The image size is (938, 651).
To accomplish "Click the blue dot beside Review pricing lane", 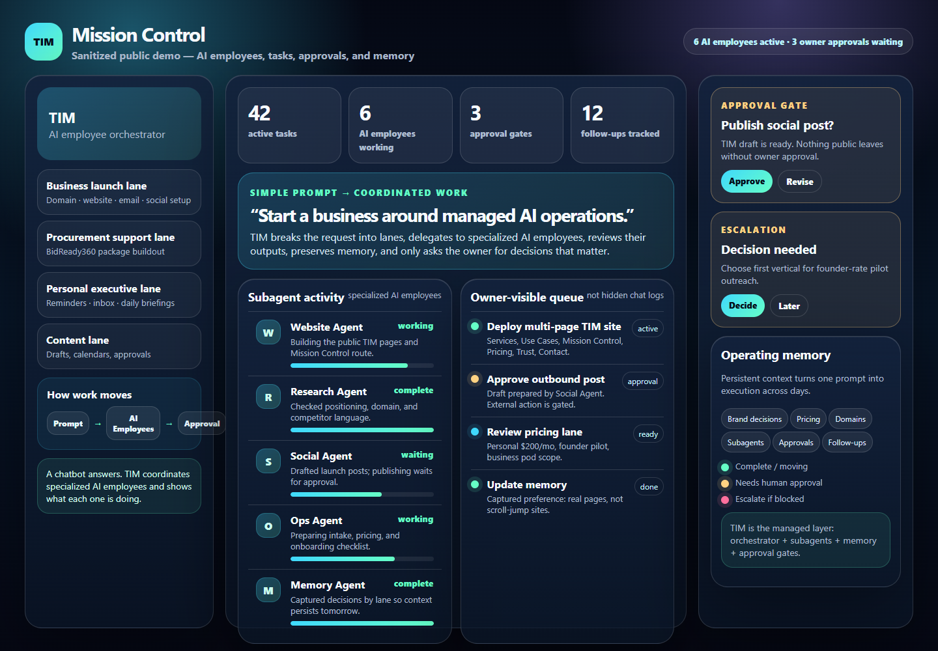I will [475, 432].
